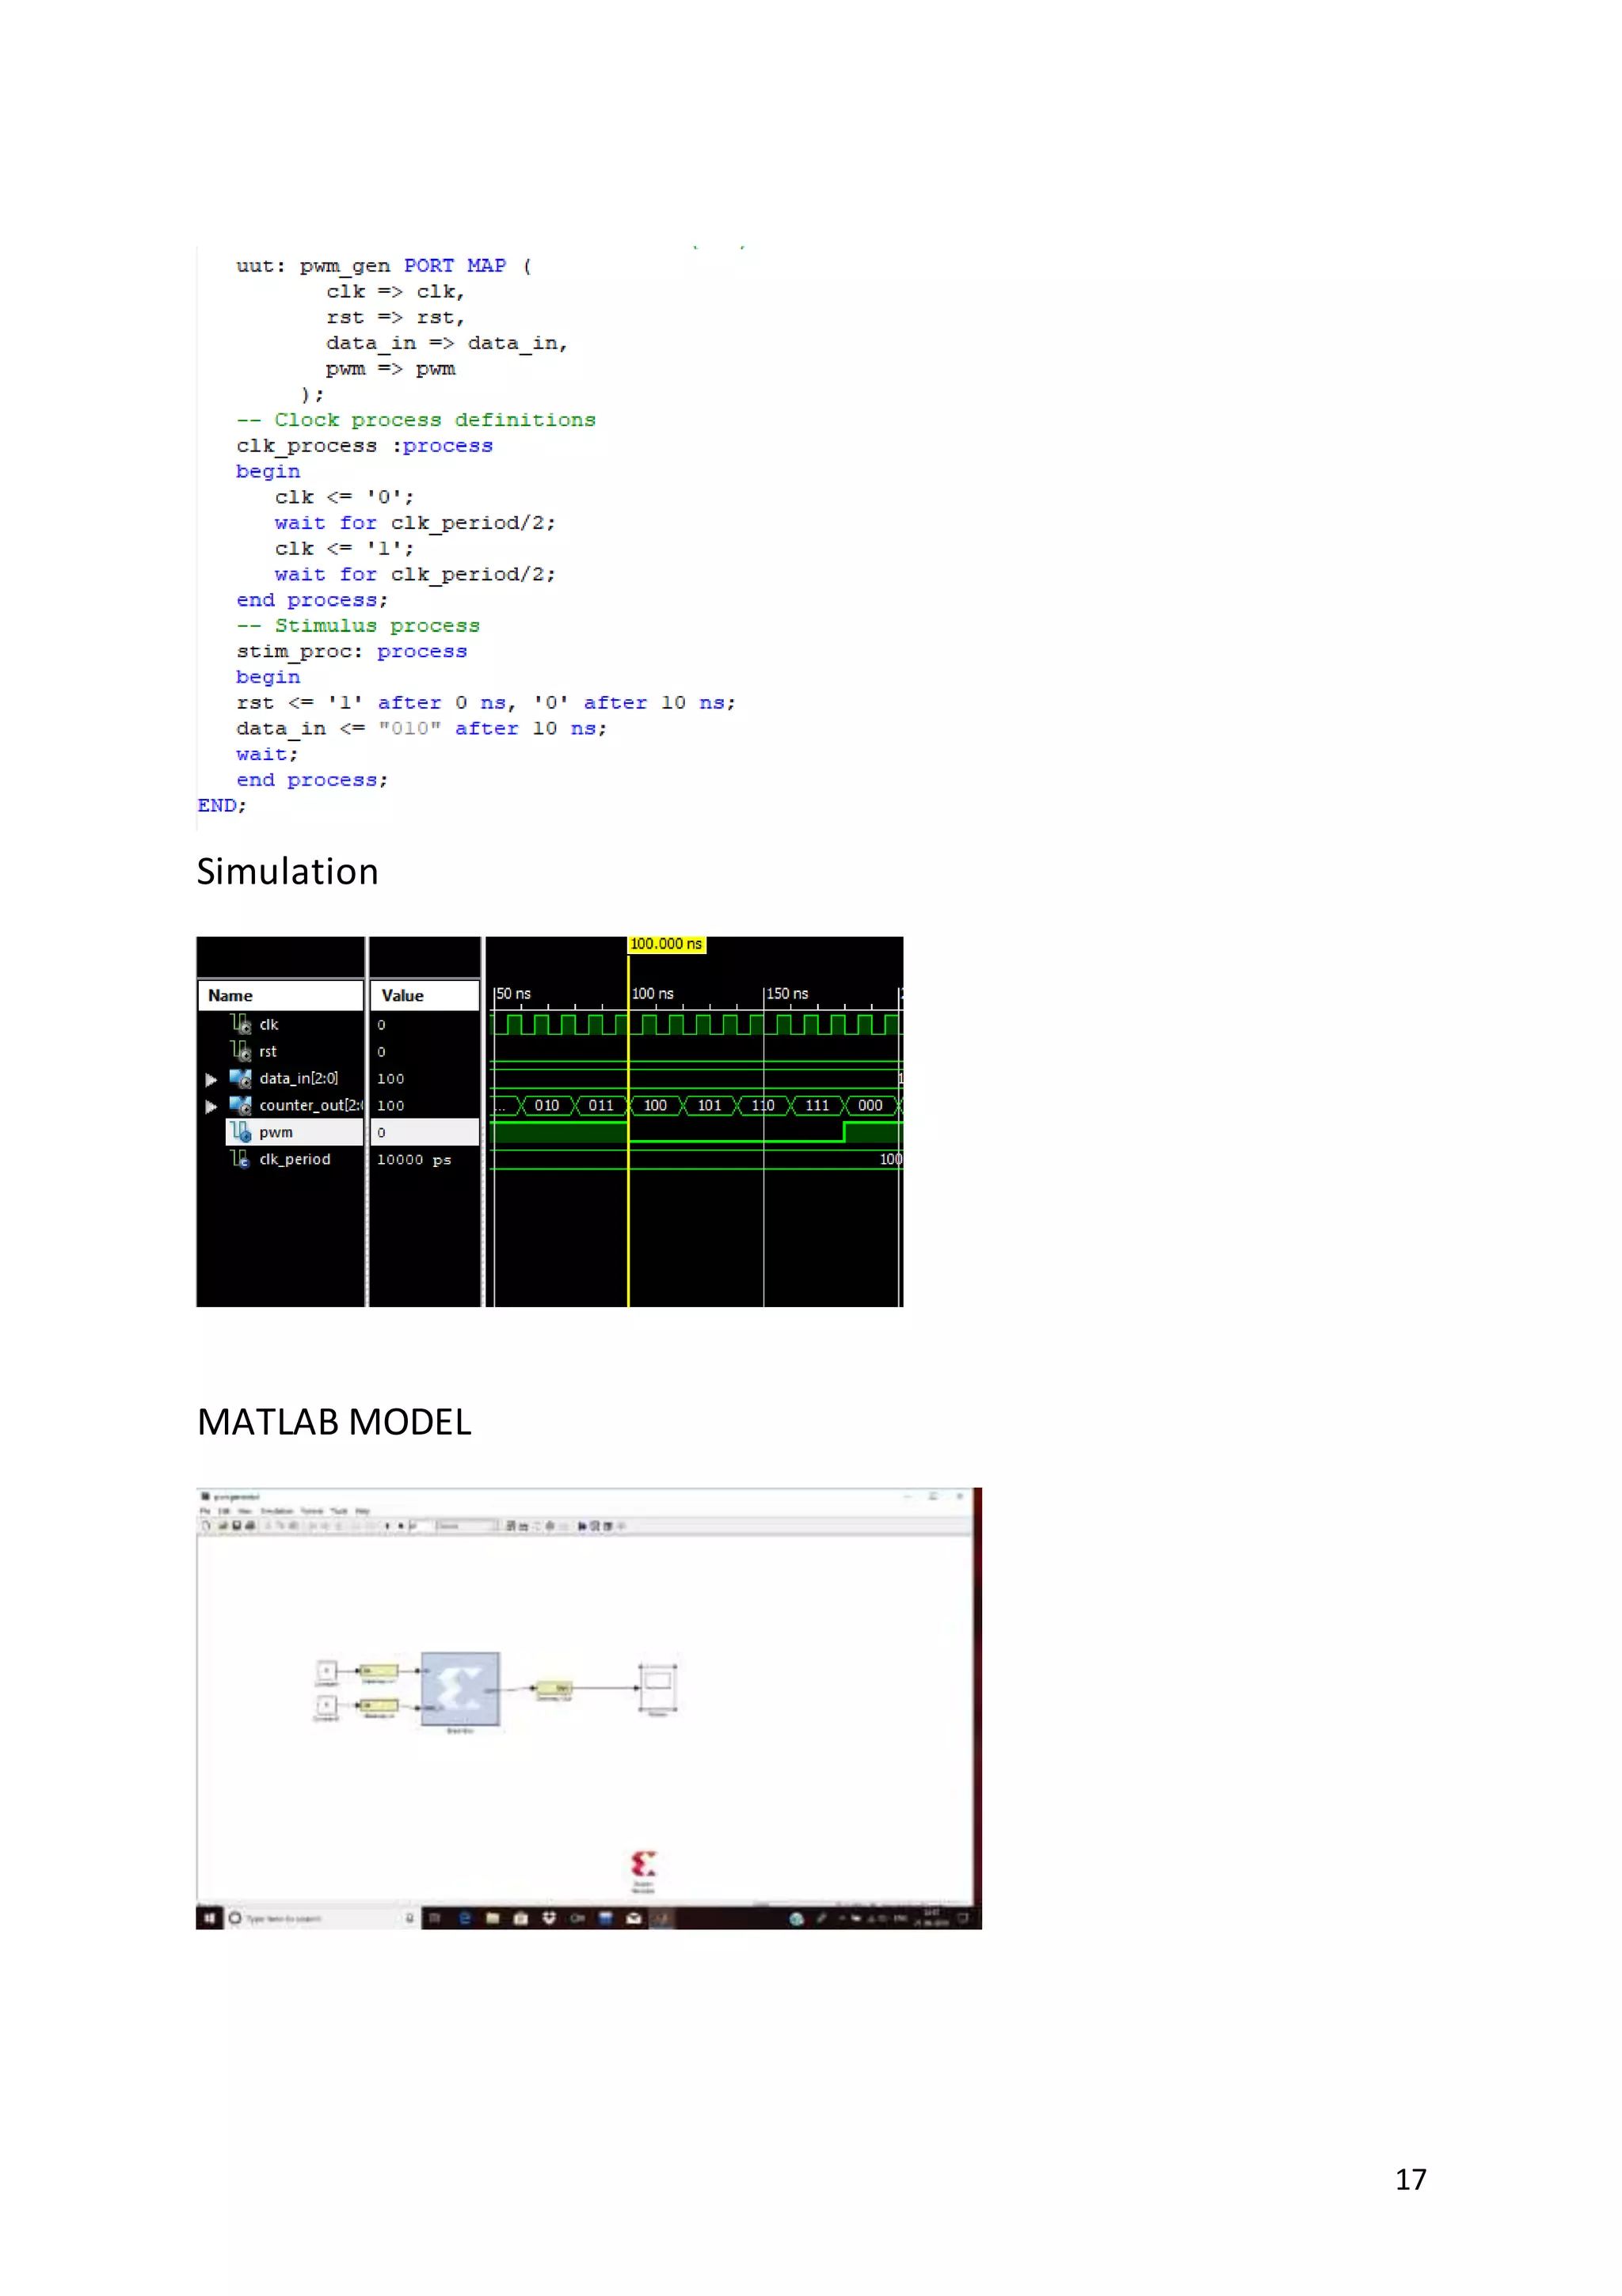Select the upper Constant block
Screen dimensions: 1622x2296
327,1670
